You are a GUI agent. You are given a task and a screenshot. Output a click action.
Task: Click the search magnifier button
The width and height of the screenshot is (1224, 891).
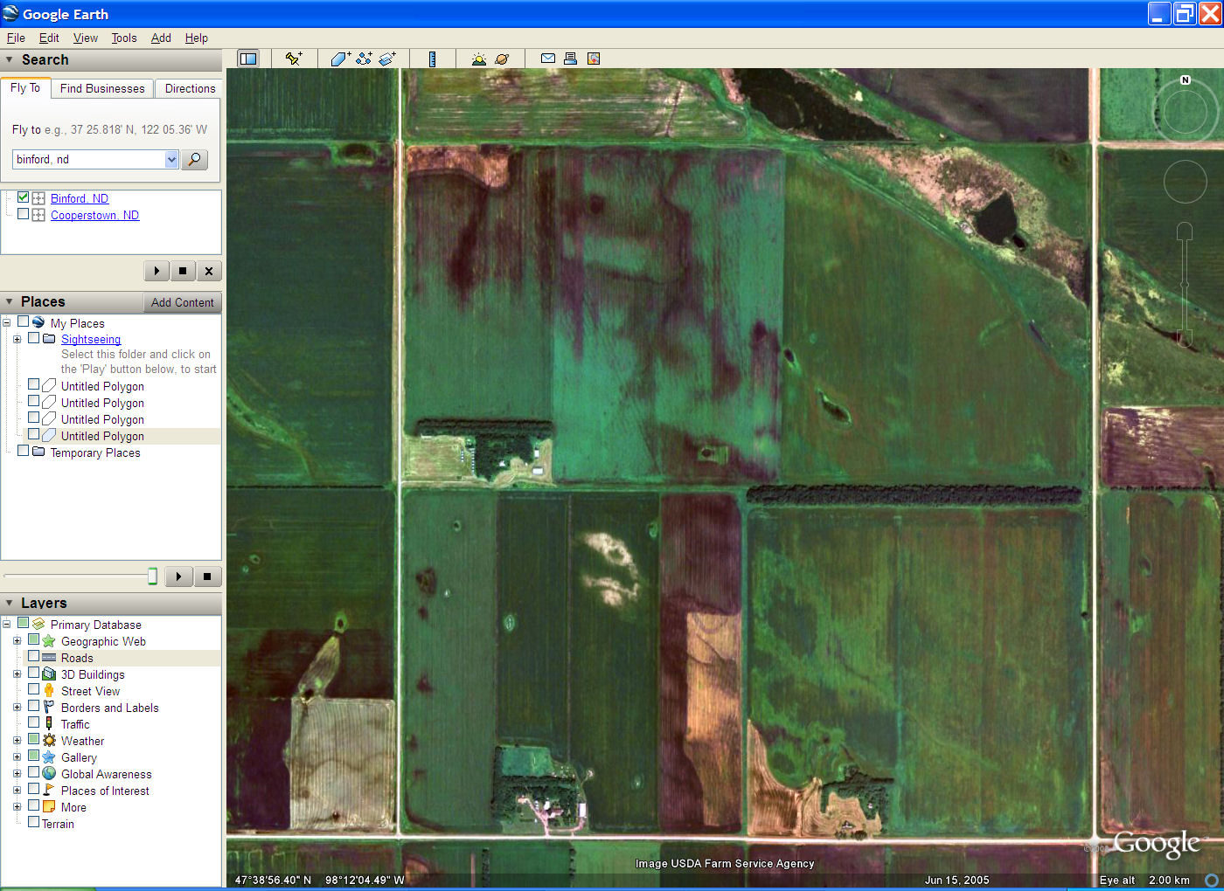click(194, 159)
